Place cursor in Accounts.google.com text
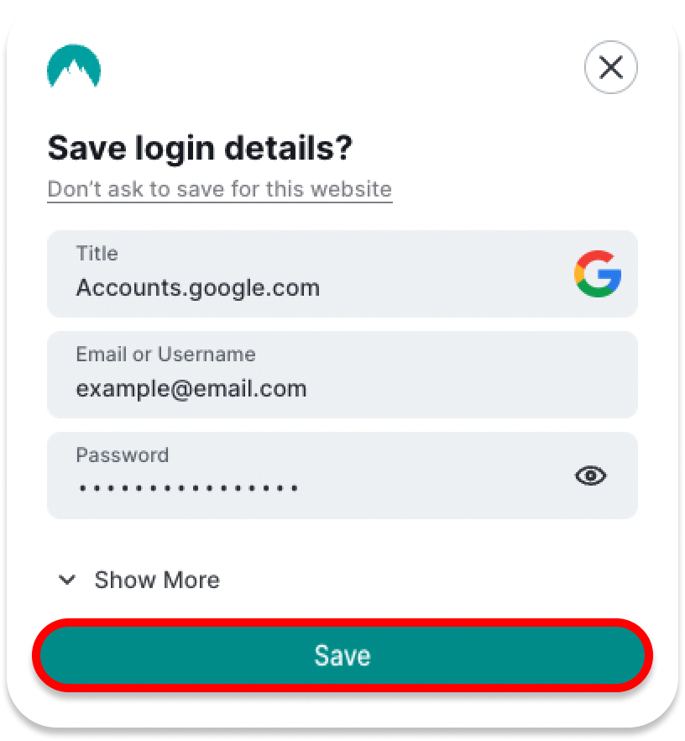The image size is (685, 741). tap(198, 288)
